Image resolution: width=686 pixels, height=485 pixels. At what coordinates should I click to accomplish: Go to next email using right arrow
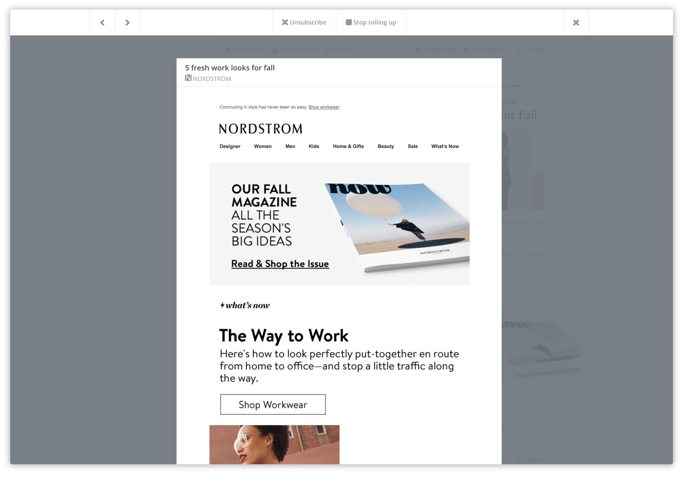point(128,23)
